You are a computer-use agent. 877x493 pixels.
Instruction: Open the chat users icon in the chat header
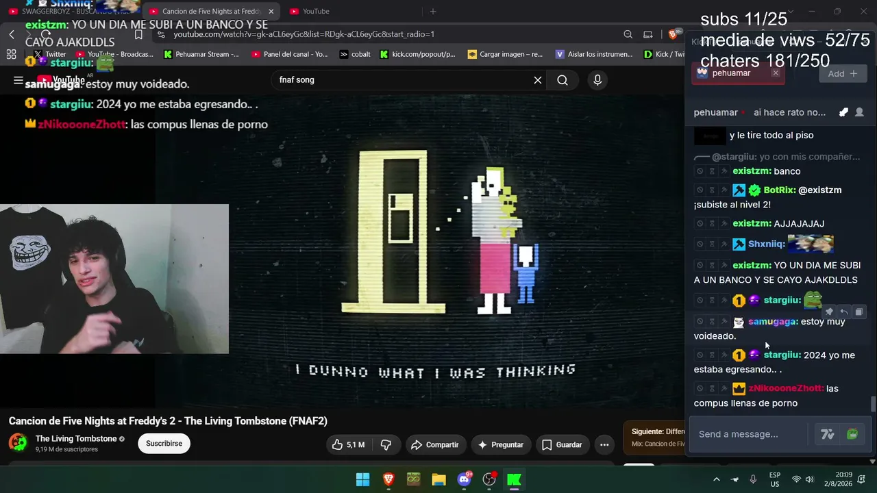pos(859,112)
